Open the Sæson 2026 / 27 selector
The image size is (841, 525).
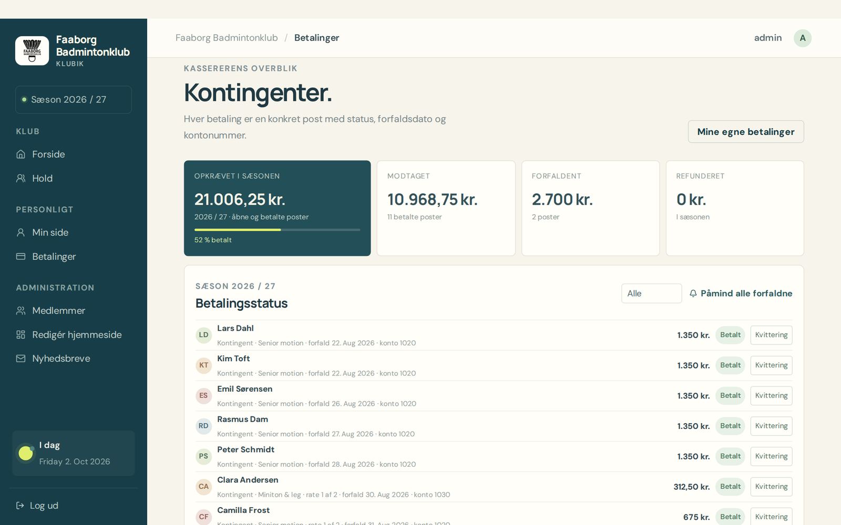[x=74, y=100]
